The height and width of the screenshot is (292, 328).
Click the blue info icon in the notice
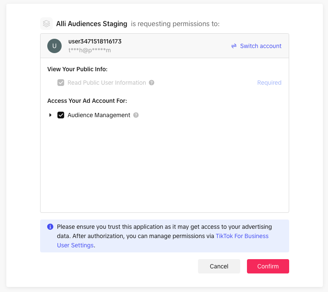(50, 227)
